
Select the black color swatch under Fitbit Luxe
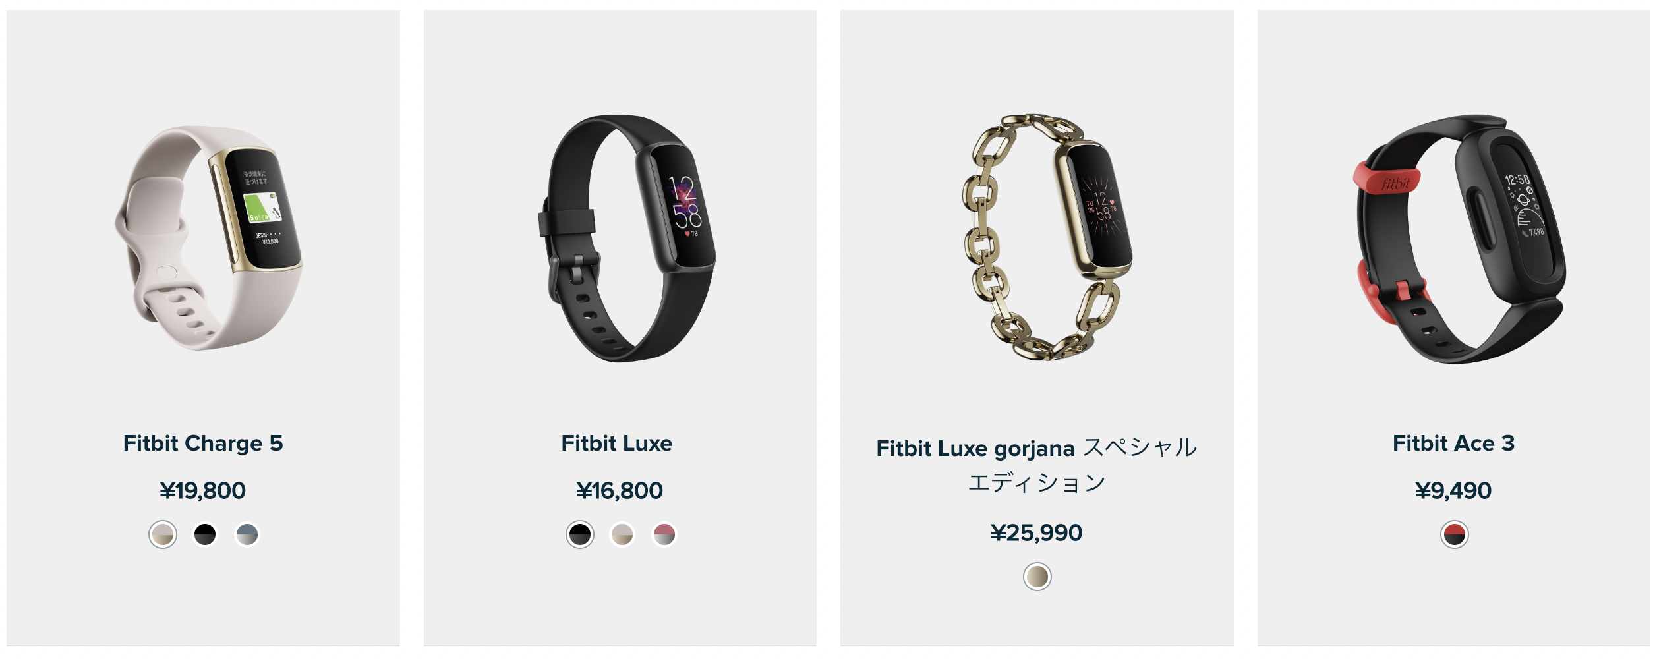click(580, 534)
